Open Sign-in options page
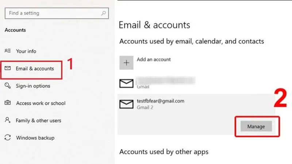The image size is (292, 164). [33, 86]
